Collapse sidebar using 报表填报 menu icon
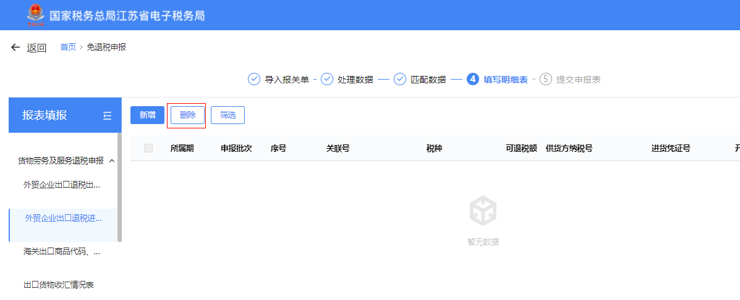The image size is (740, 300). click(x=108, y=115)
